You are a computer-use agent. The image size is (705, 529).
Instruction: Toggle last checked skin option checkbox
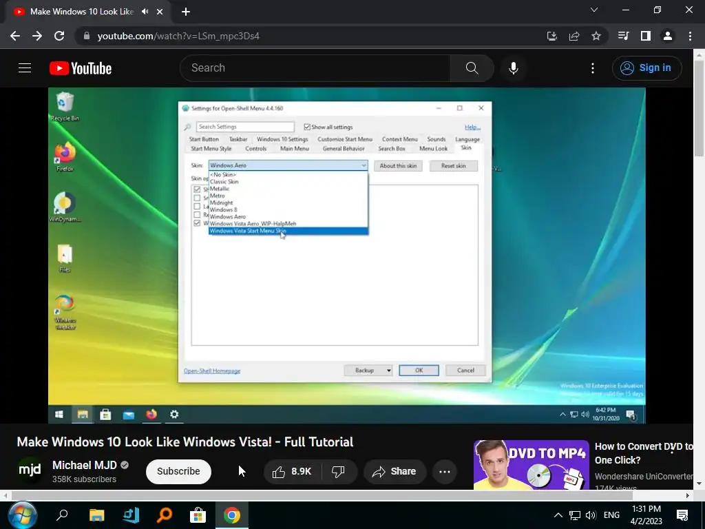(197, 223)
